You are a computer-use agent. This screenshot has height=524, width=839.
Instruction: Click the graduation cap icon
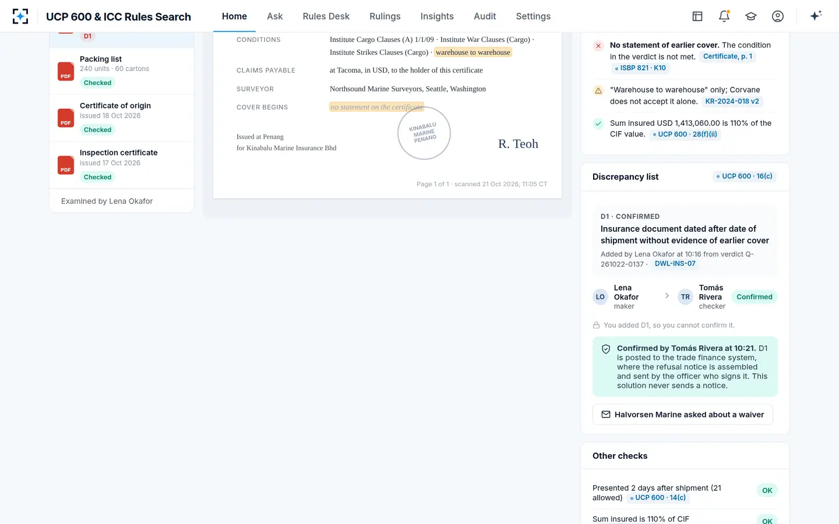pos(751,16)
